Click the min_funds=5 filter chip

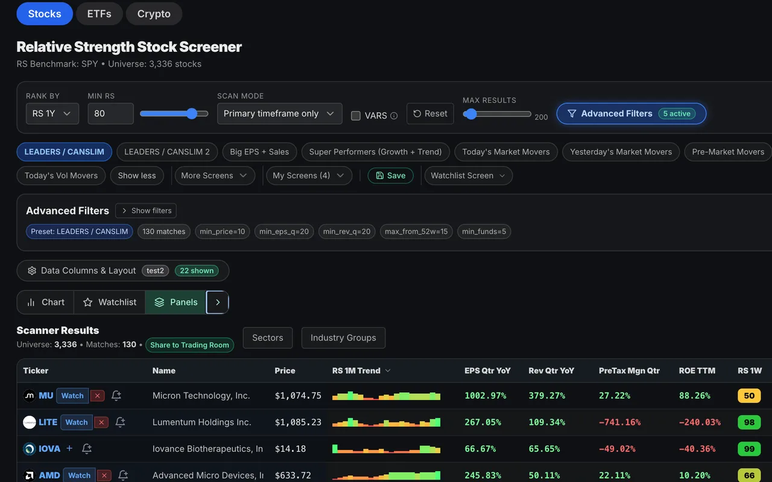coord(484,231)
